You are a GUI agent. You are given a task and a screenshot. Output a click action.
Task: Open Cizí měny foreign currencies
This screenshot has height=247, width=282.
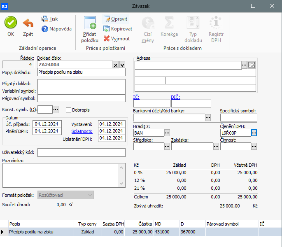tap(148, 29)
